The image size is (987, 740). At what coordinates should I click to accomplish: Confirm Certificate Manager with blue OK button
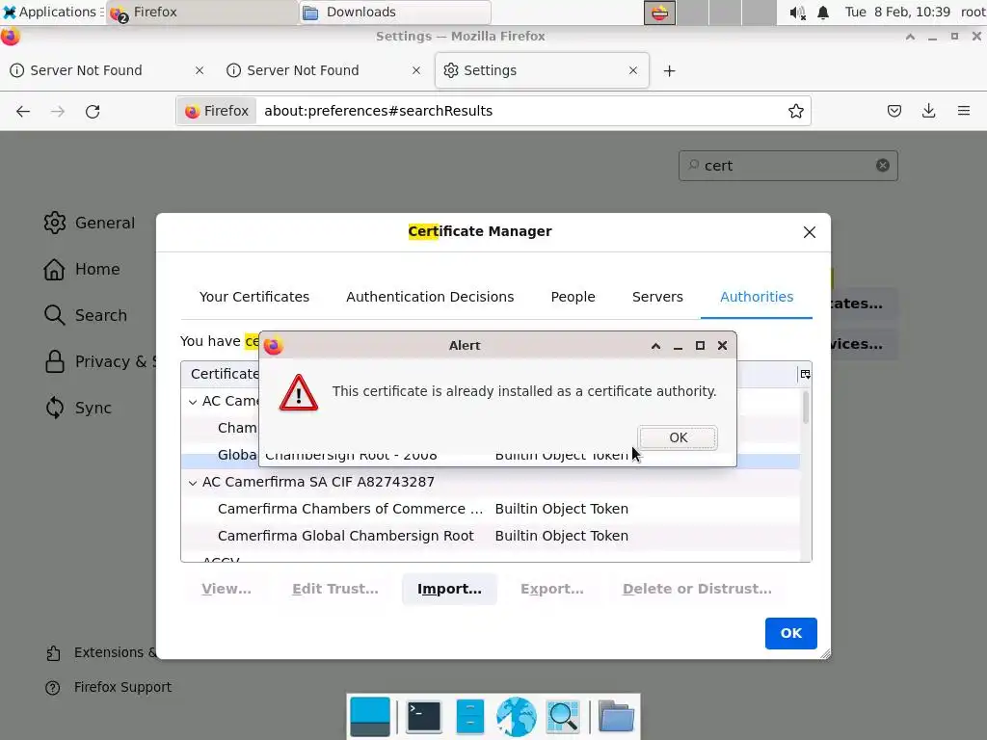coord(790,633)
